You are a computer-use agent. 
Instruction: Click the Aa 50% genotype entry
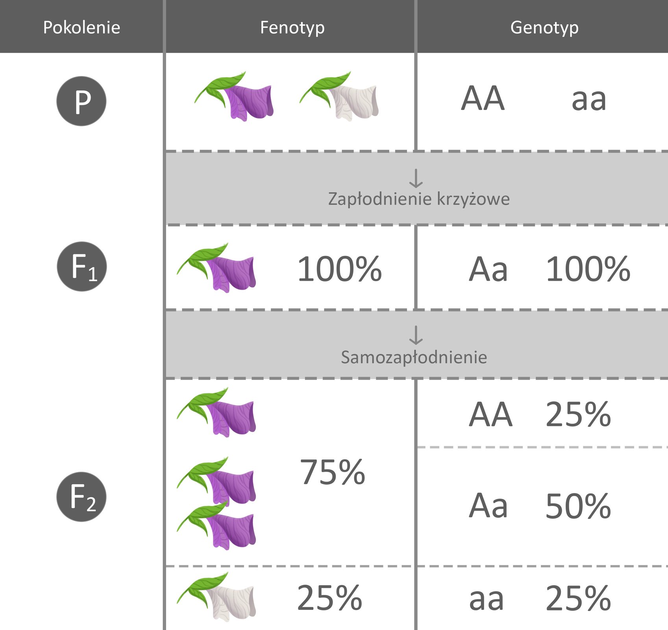tap(540, 506)
